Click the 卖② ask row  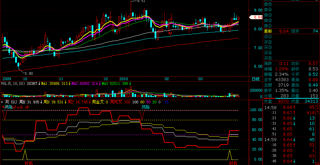tap(290, 21)
